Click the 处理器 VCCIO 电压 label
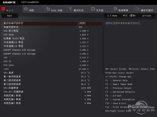Image resolution: width=157 pixels, height=117 pixels. [x=14, y=38]
